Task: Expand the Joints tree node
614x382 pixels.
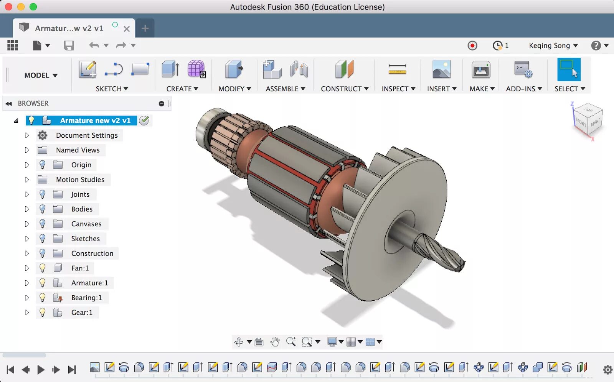Action: pos(27,194)
